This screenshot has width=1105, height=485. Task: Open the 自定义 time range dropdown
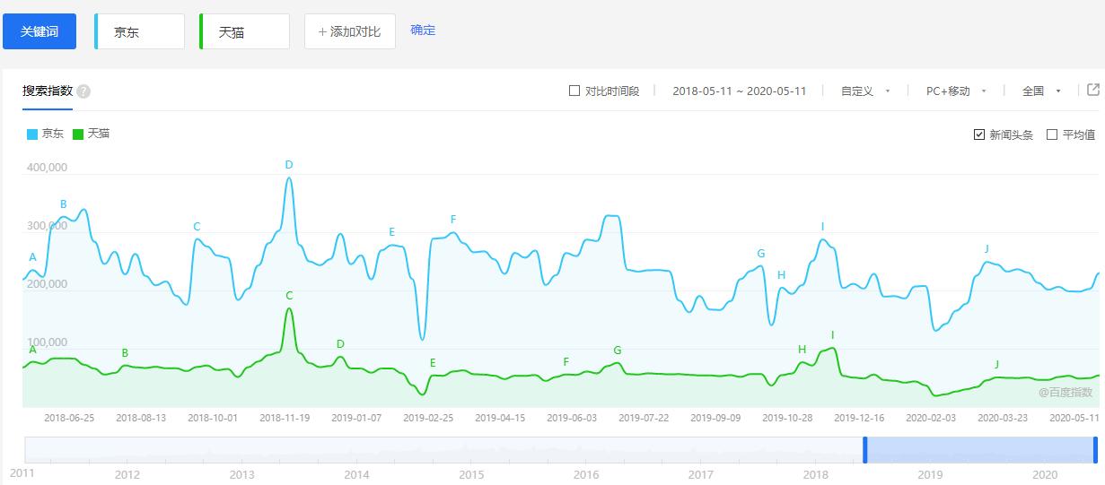coord(865,91)
